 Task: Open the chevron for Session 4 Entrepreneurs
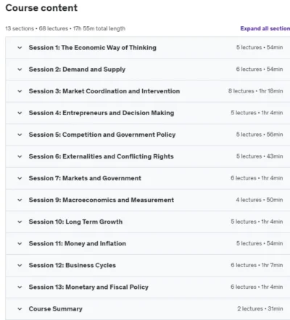pos(20,113)
